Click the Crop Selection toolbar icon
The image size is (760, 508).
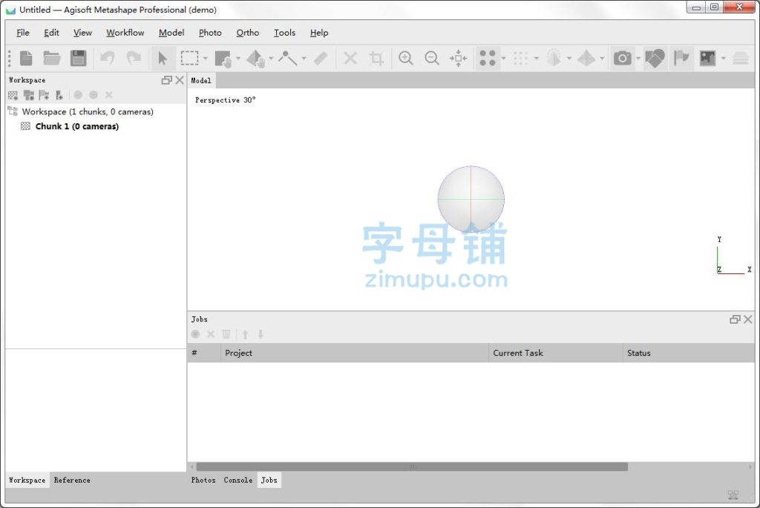click(376, 58)
